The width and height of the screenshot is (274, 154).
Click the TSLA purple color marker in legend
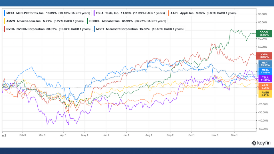(x=95, y=13)
